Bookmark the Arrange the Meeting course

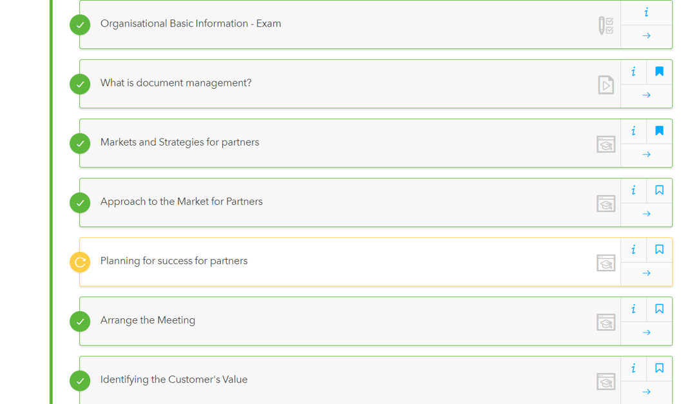tap(659, 309)
